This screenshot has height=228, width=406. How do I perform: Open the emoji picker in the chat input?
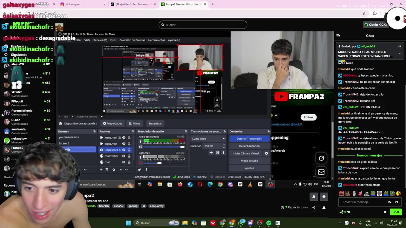[396, 202]
